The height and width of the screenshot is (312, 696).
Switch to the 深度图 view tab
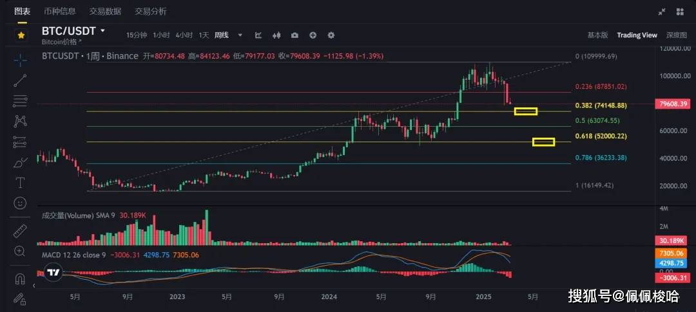tap(677, 35)
